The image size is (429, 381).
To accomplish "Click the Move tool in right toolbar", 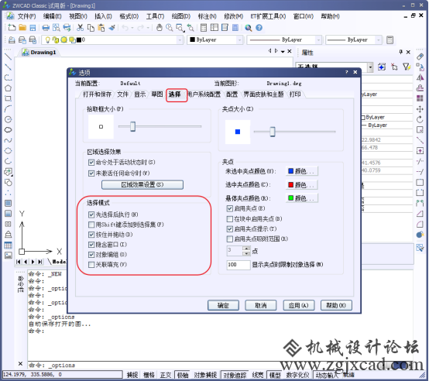I will pos(420,109).
